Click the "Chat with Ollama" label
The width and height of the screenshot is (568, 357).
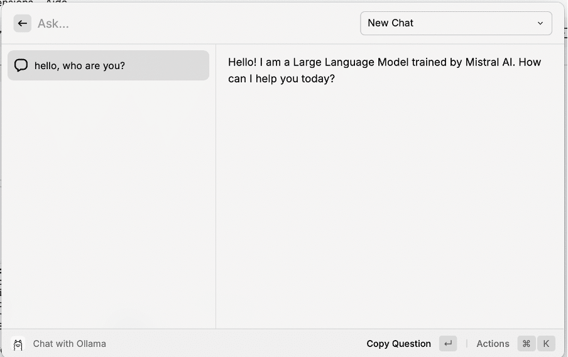pos(69,344)
